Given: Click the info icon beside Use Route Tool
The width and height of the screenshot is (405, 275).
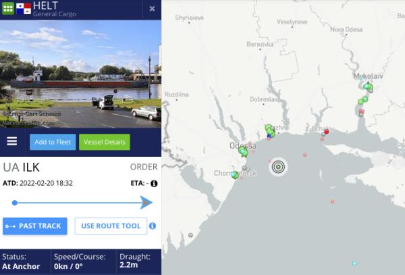Looking at the screenshot, I should coord(153,226).
